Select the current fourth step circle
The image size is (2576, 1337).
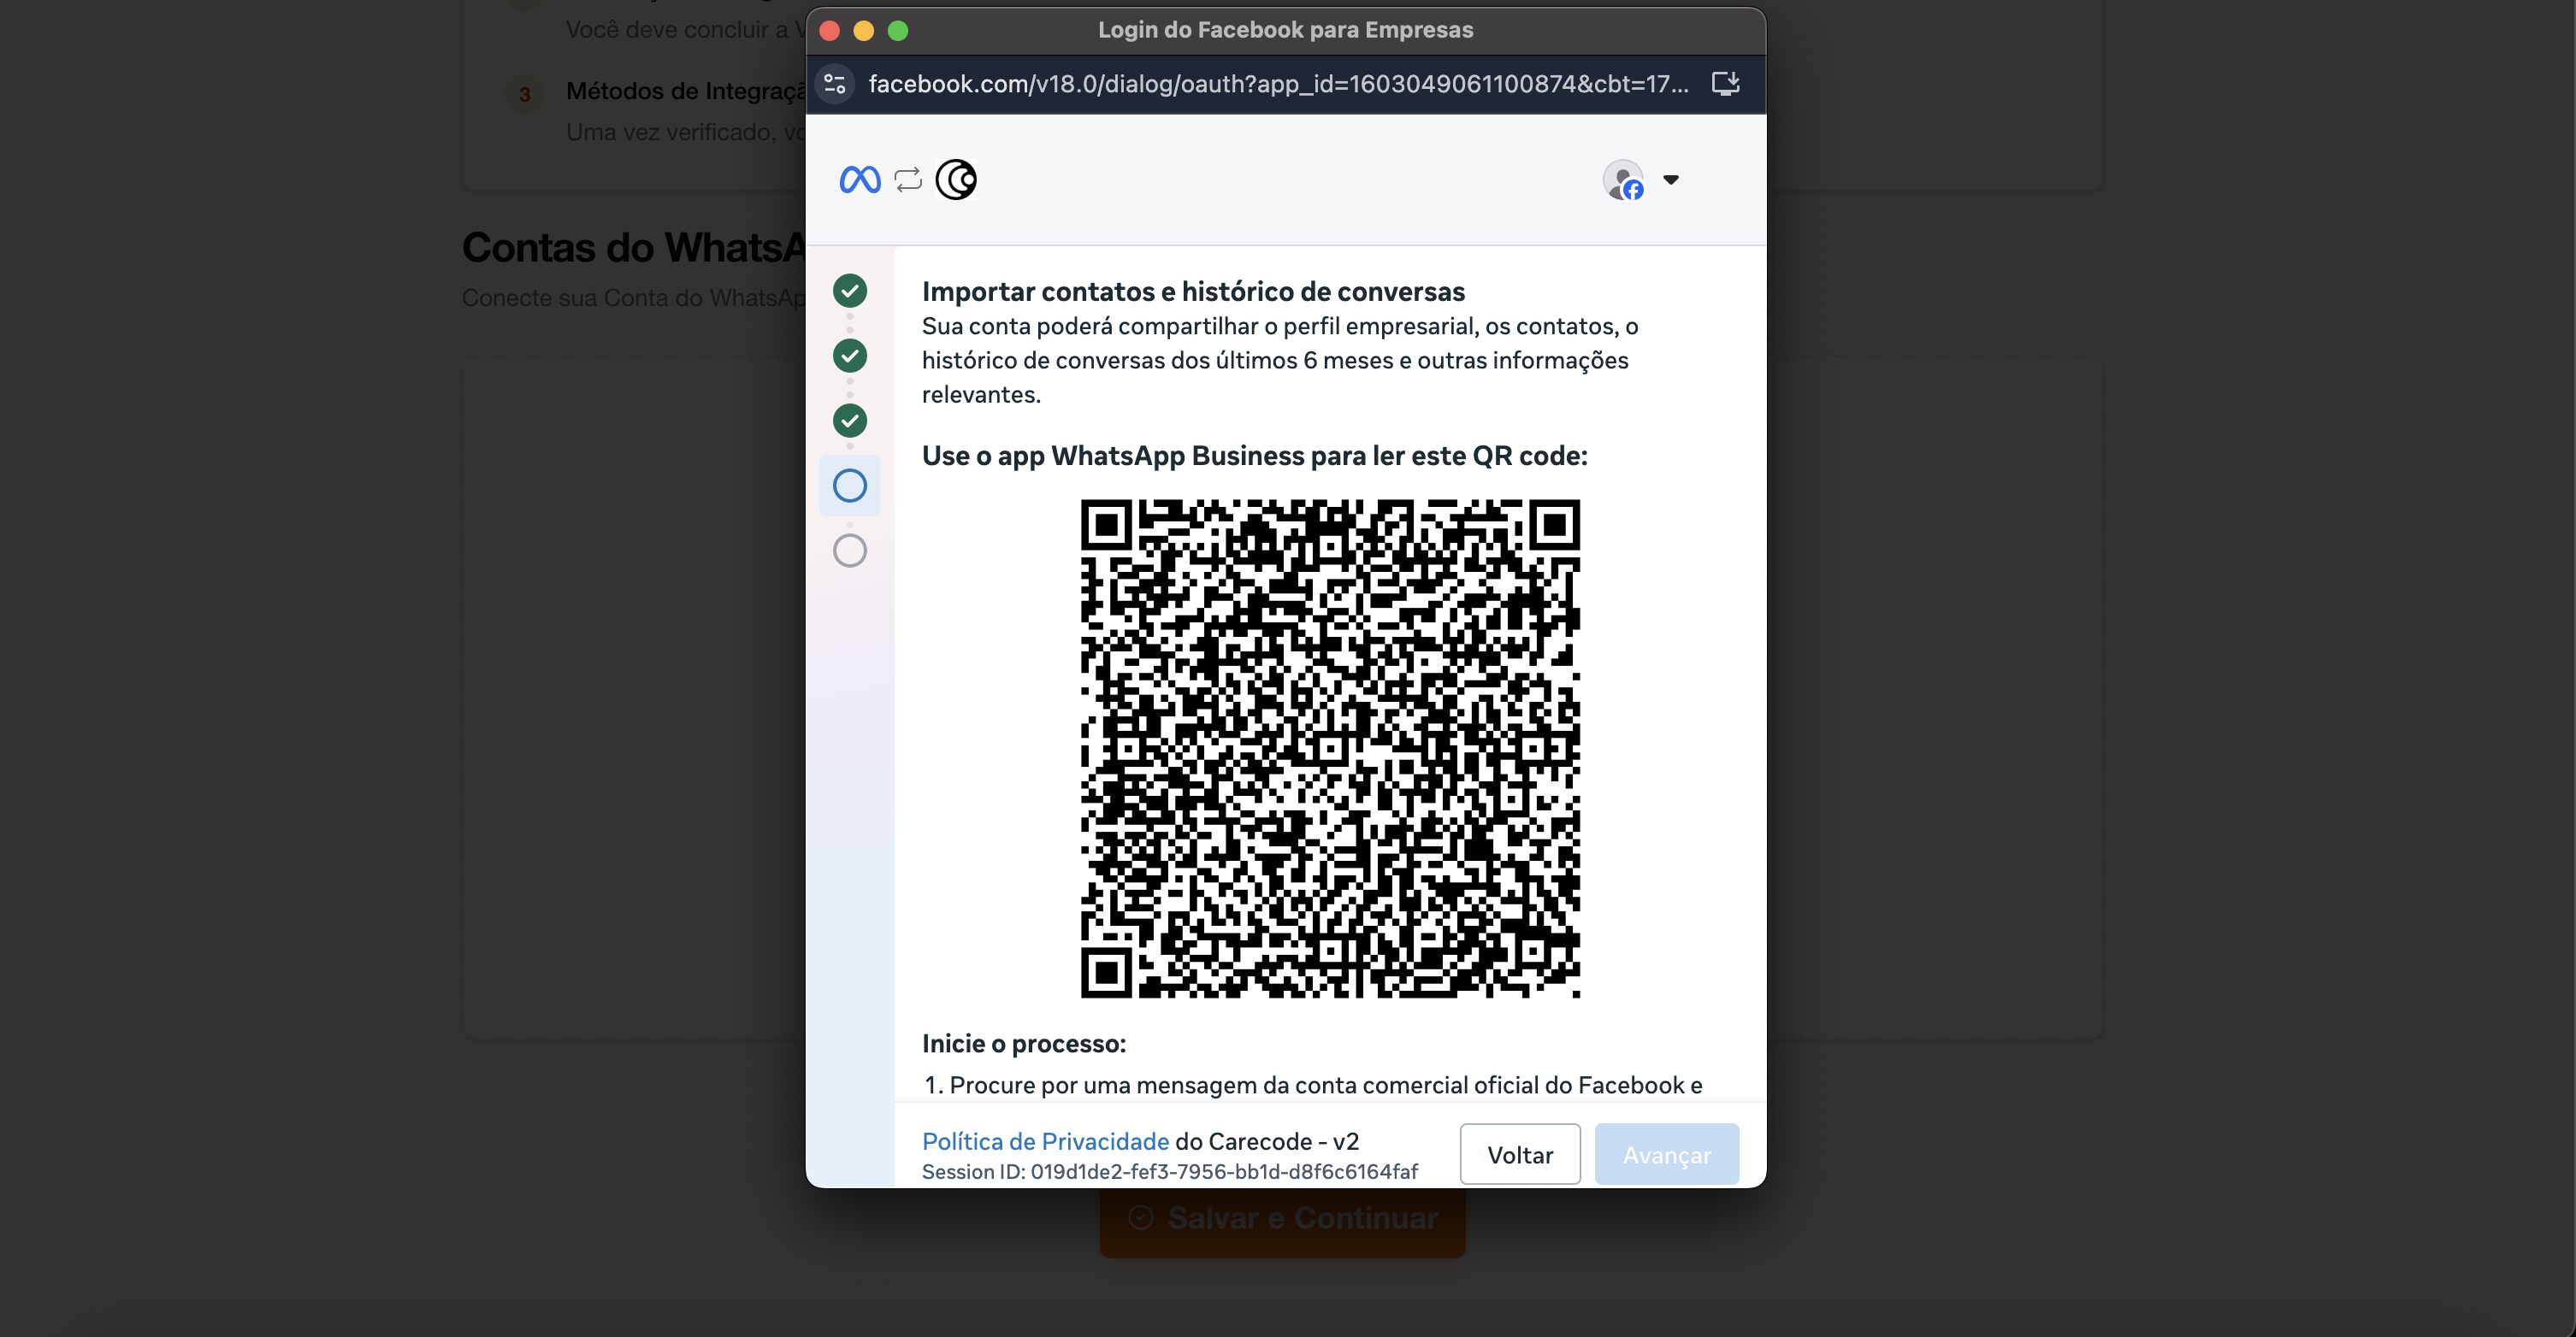coord(850,486)
